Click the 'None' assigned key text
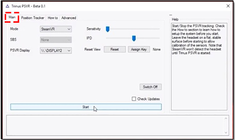Viewport: 235px width, 140px height. (x=157, y=49)
